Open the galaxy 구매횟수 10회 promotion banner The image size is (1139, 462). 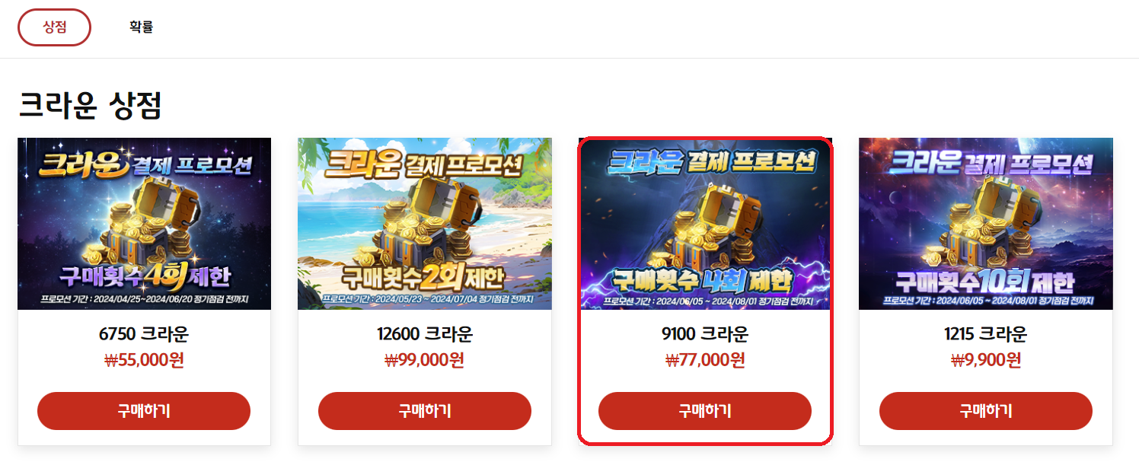click(x=986, y=224)
